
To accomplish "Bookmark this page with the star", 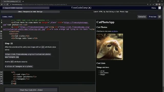I will click(153, 4).
